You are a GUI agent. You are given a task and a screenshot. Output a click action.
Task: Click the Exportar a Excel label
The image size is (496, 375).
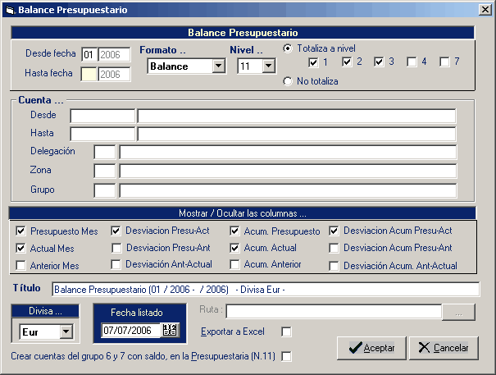point(233,332)
